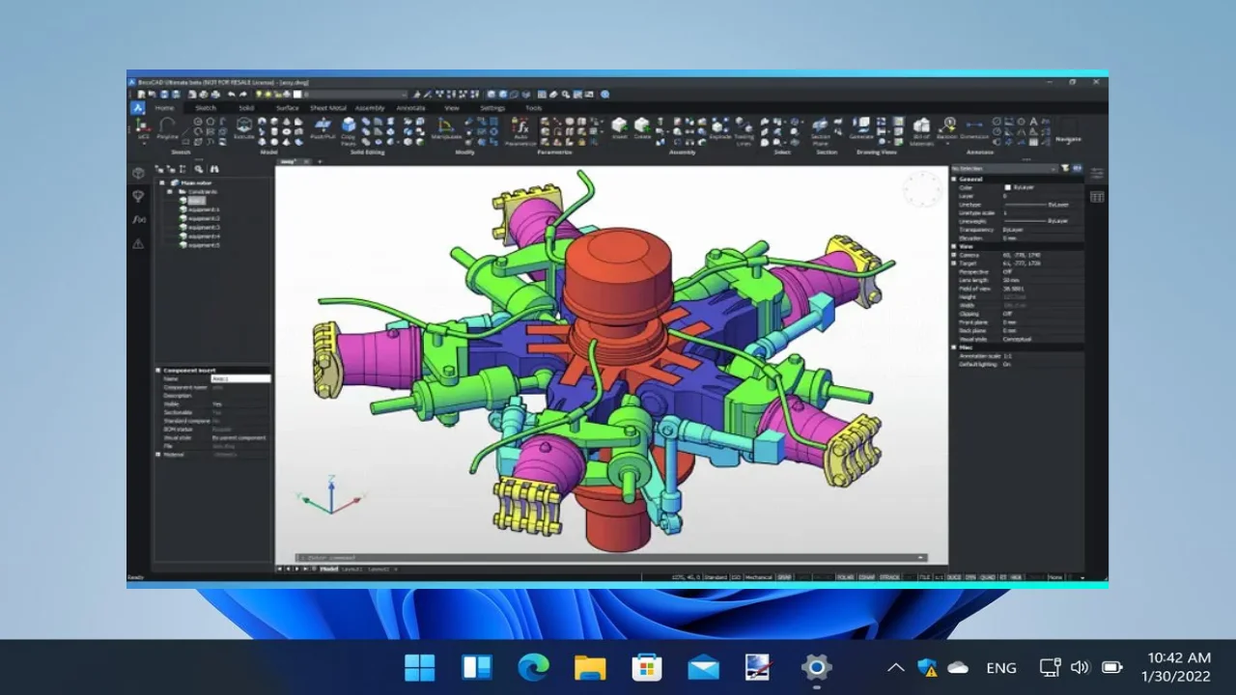Click the Name field in Component Insert panel
1236x695 pixels.
(240, 379)
